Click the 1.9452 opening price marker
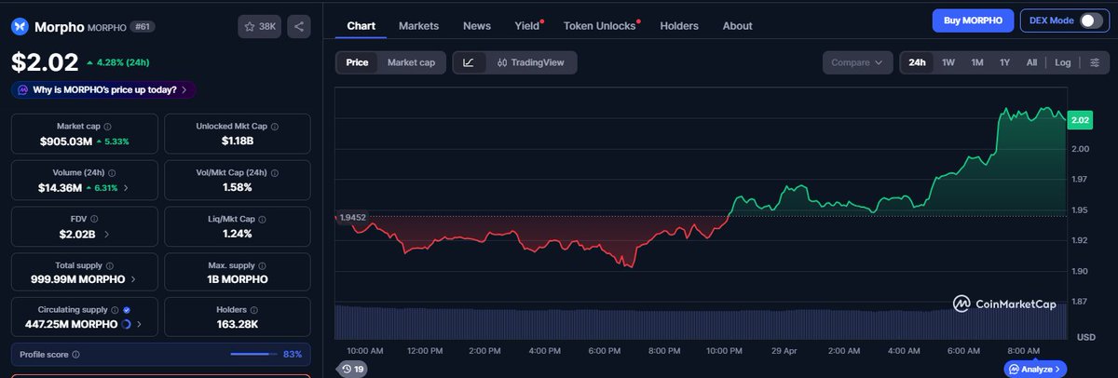 coord(352,217)
